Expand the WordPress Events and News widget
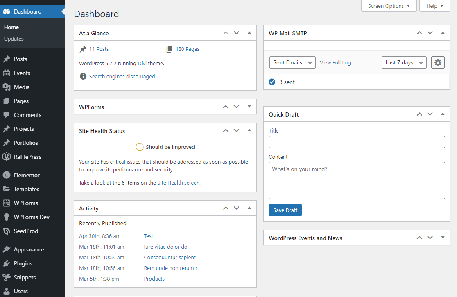The width and height of the screenshot is (457, 297). click(x=443, y=238)
